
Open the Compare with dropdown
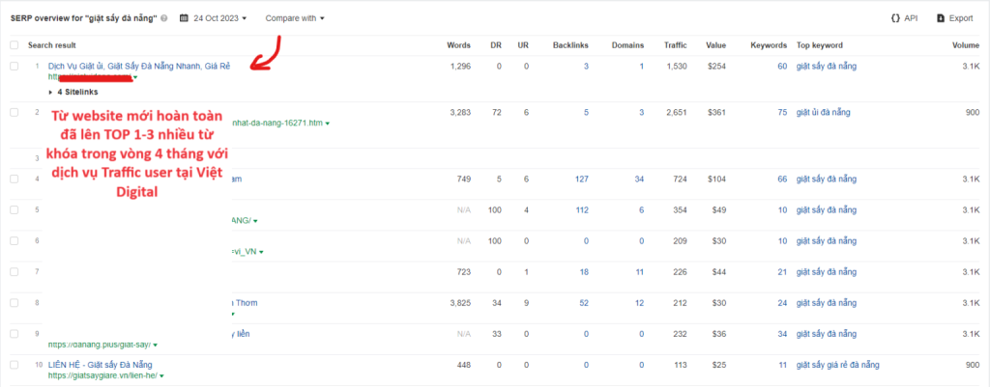coord(295,17)
